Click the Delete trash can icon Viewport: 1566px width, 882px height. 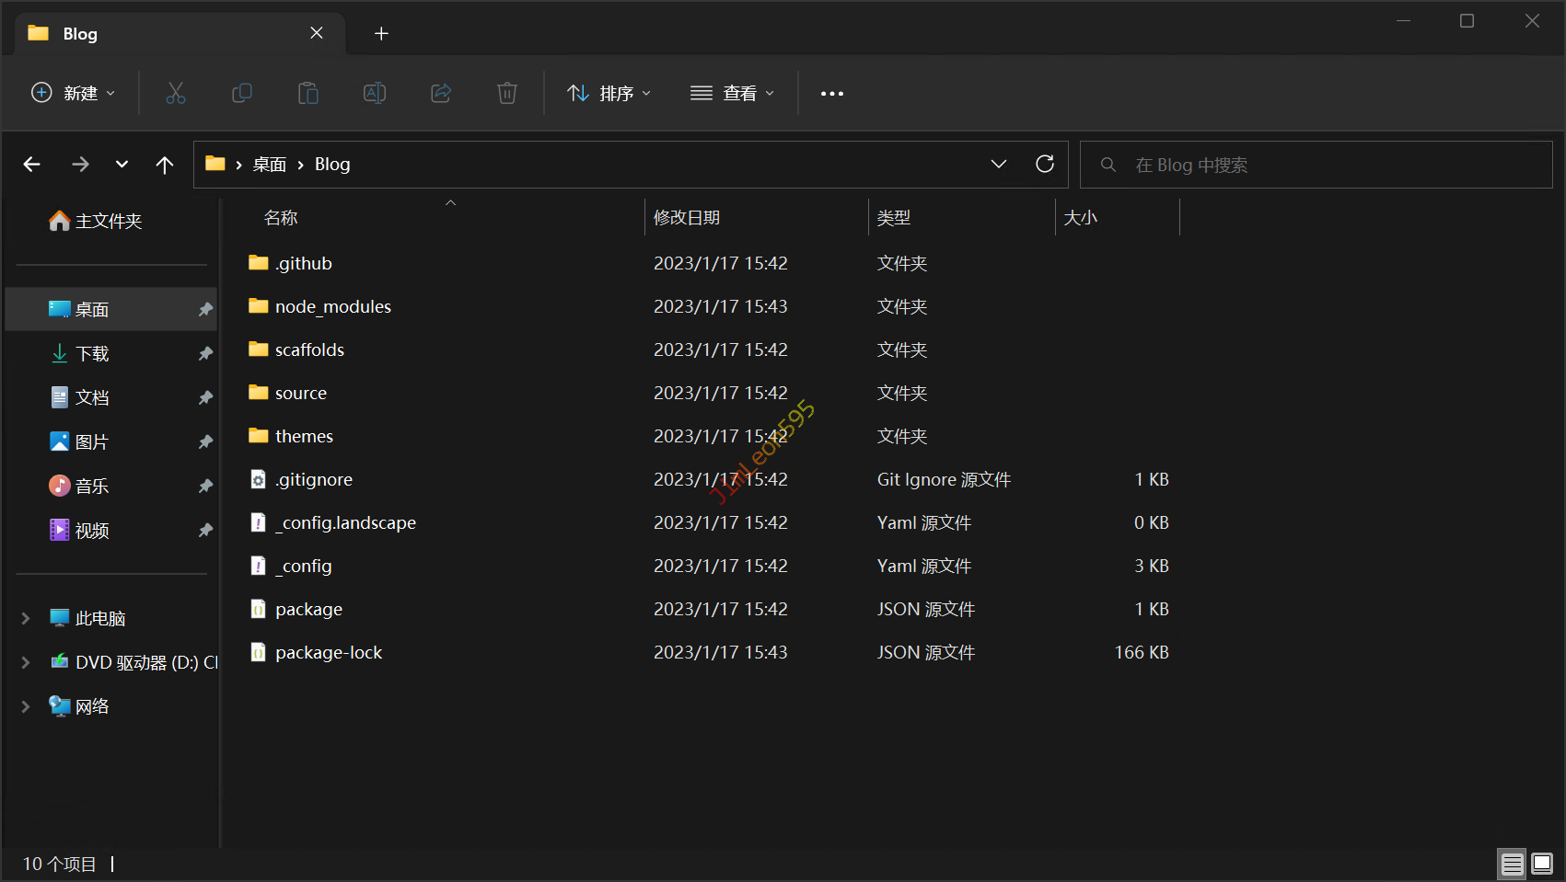point(507,93)
